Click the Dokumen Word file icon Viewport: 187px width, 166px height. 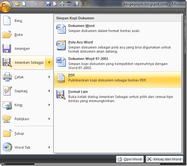point(61,29)
